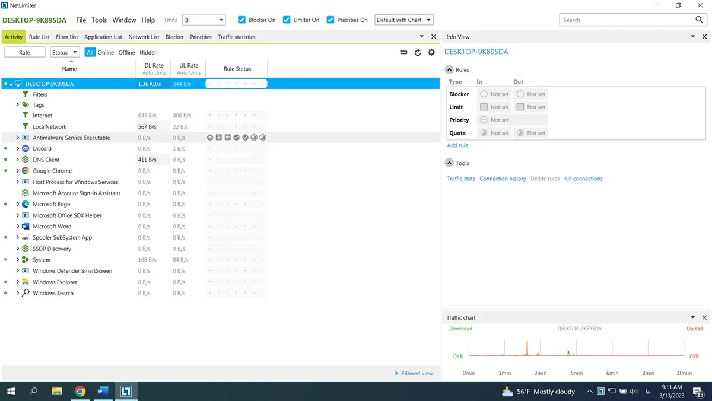Viewport: 712px width, 401px height.
Task: Click the DNS Client gear icon
Action: tap(26, 160)
